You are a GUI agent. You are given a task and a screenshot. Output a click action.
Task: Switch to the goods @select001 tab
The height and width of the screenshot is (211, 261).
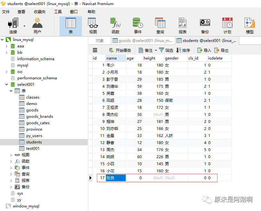pyautogui.click(x=143, y=40)
